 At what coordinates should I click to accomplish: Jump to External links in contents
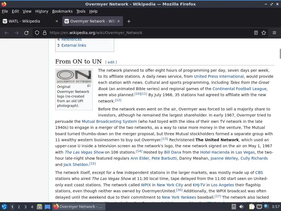coord(74,45)
